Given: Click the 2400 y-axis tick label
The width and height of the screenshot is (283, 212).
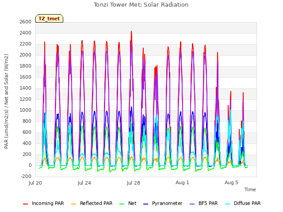Looking at the screenshot, I should 26,33.
